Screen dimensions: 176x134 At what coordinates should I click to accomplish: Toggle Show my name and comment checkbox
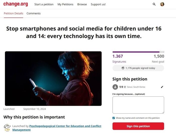(114, 118)
